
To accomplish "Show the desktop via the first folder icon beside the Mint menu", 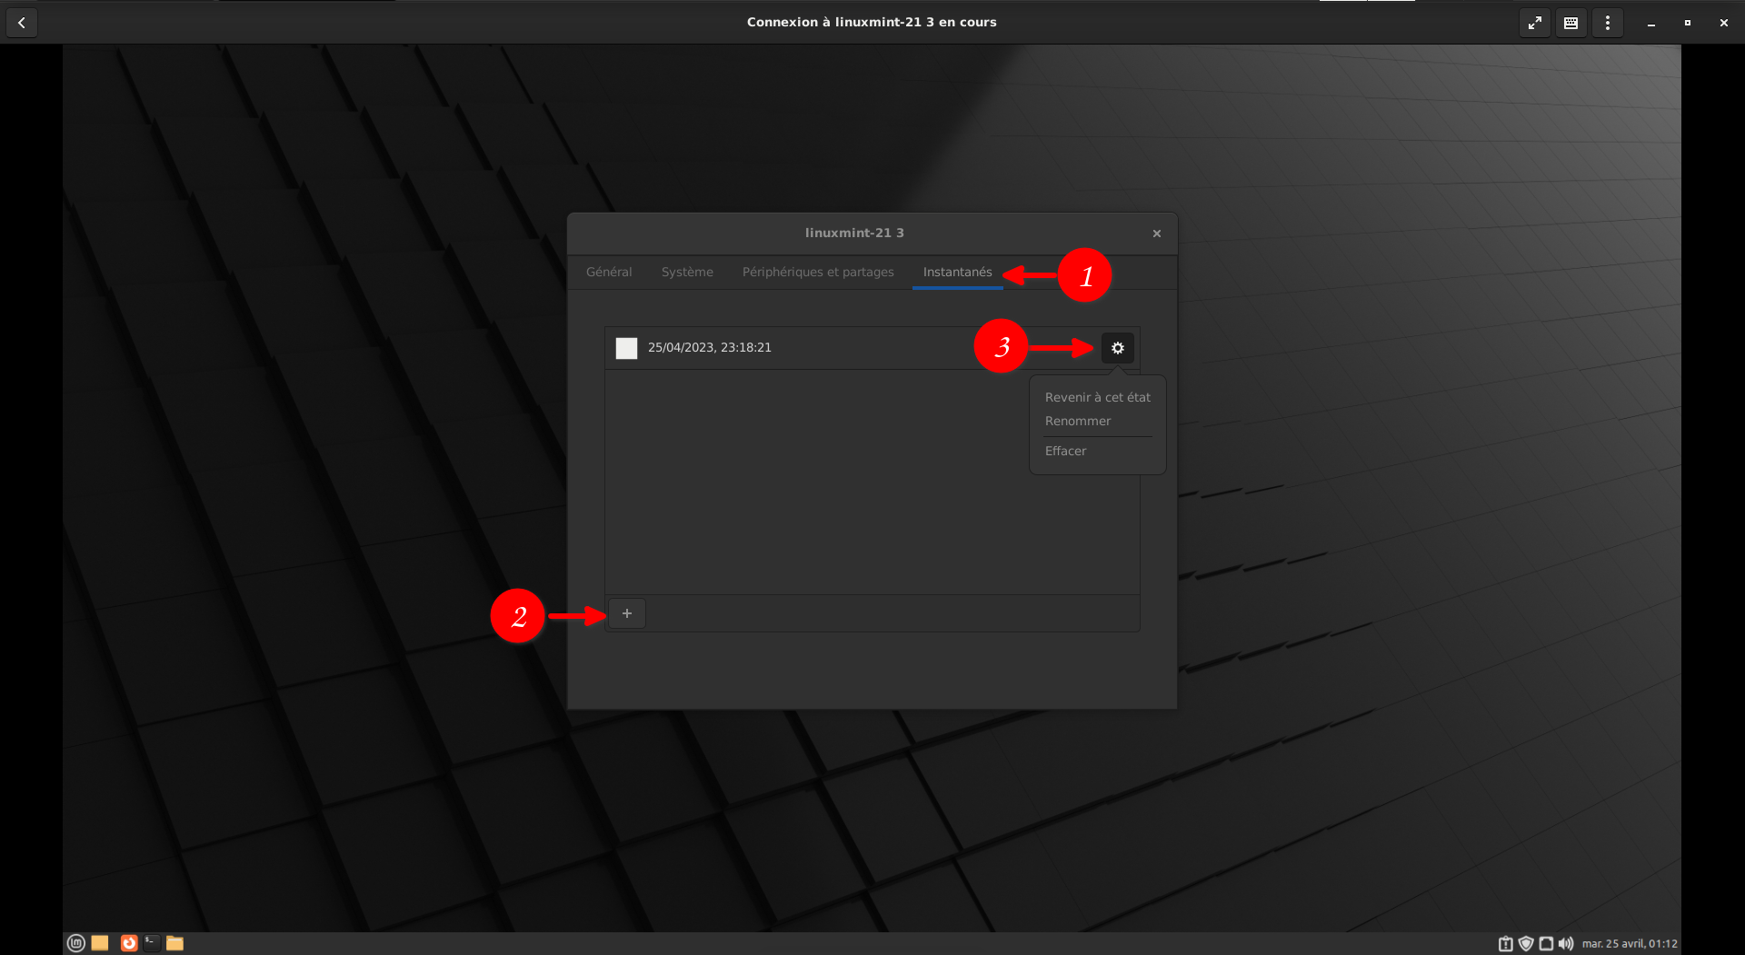I will point(100,943).
